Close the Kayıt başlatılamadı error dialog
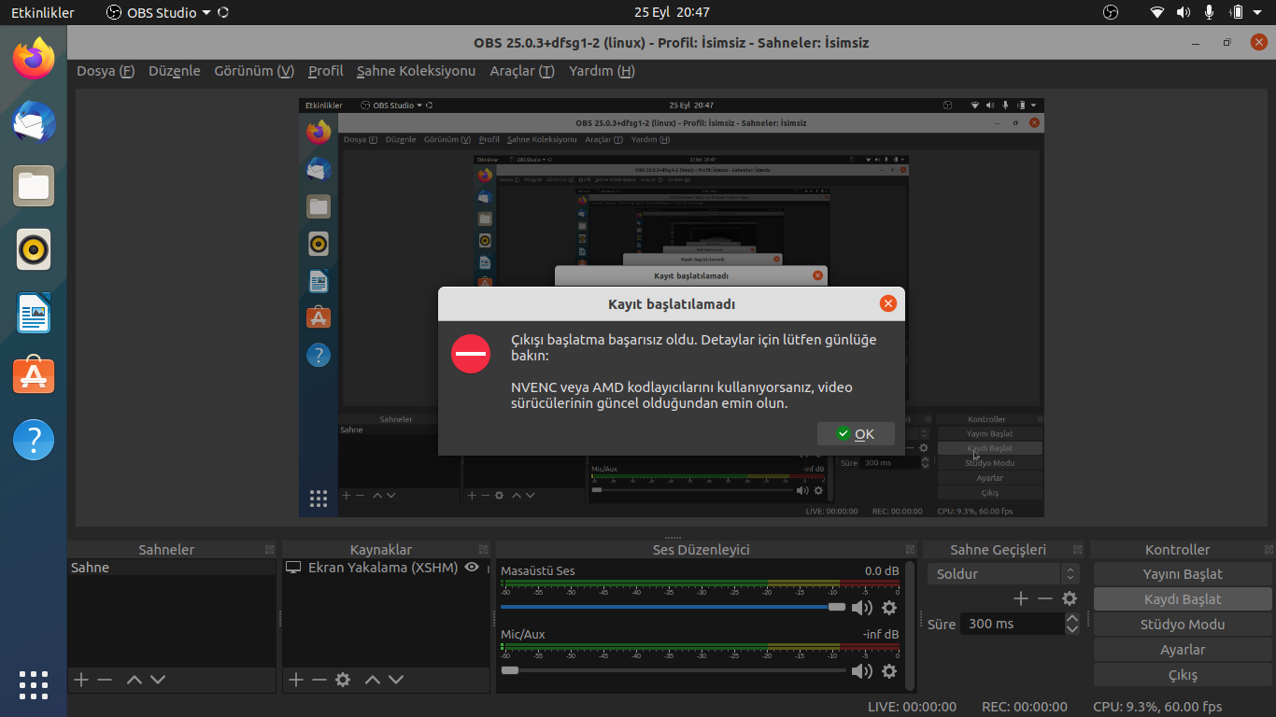Image resolution: width=1276 pixels, height=717 pixels. [x=888, y=303]
